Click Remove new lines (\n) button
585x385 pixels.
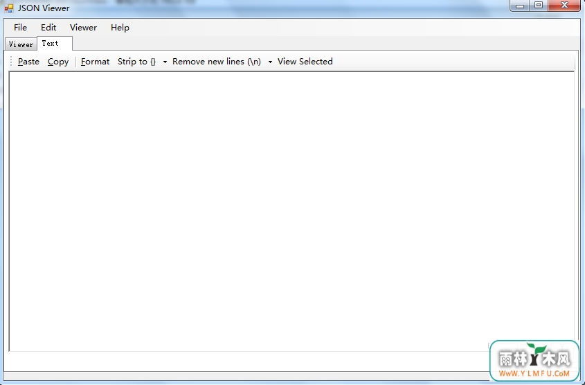click(217, 62)
